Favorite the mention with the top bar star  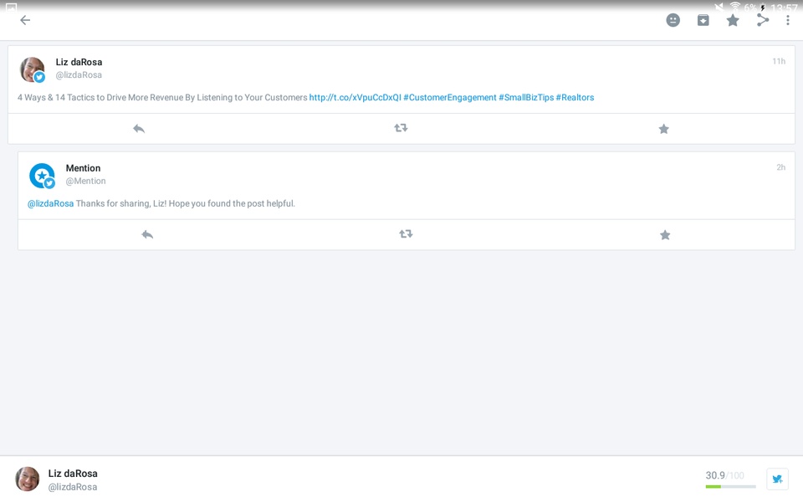click(733, 20)
